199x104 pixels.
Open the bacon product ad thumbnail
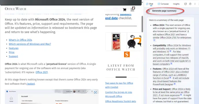click(116, 42)
